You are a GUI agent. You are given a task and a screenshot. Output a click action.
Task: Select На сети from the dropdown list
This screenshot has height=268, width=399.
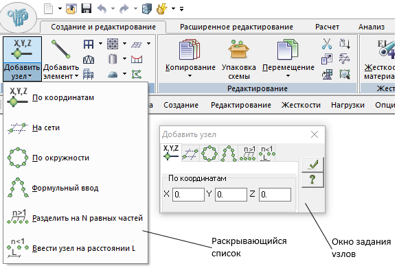pyautogui.click(x=76, y=127)
